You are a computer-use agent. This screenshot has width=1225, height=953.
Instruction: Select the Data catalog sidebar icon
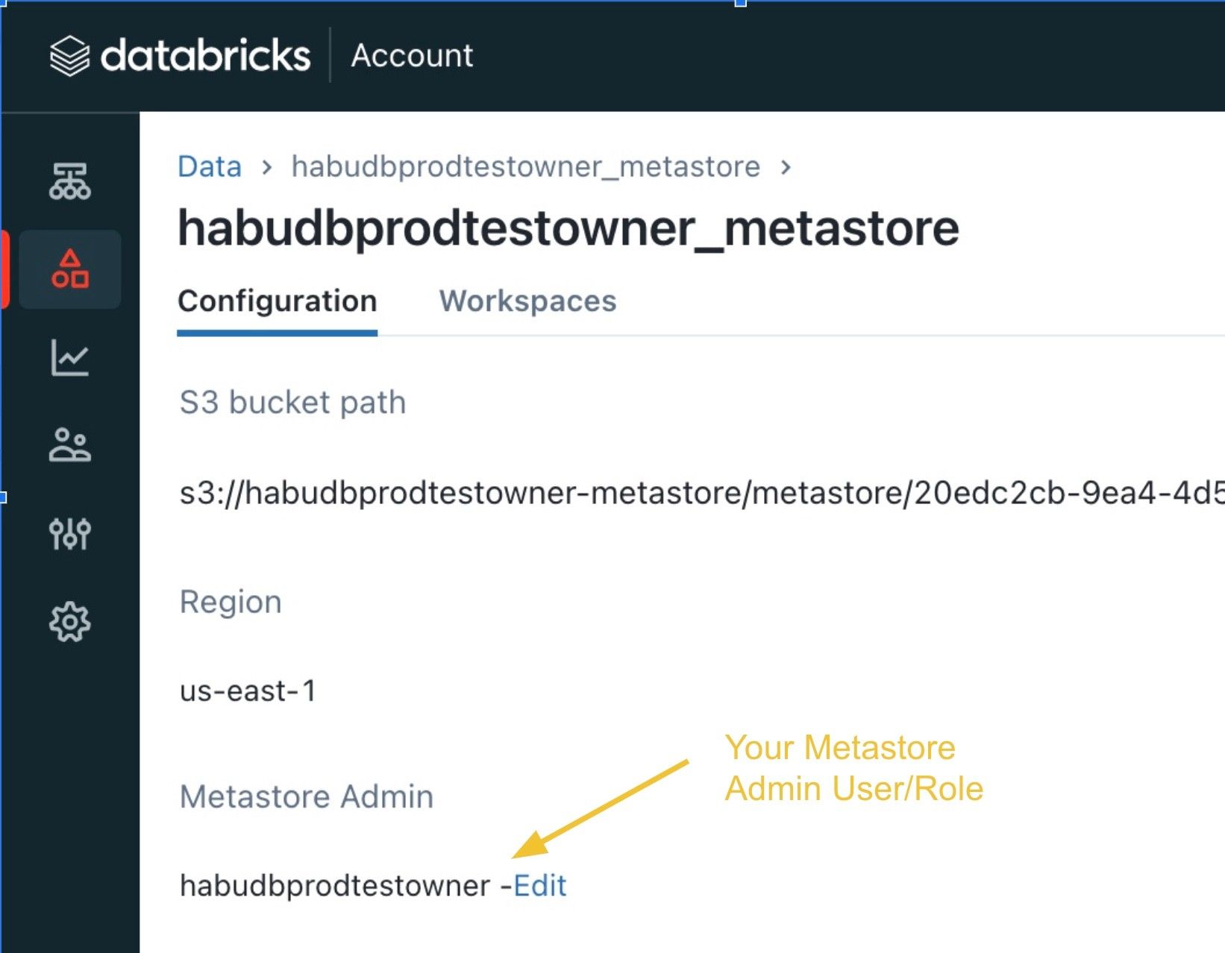coord(70,269)
